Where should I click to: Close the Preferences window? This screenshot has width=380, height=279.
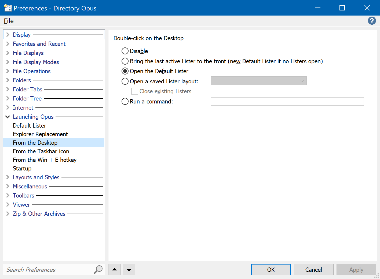367,8
